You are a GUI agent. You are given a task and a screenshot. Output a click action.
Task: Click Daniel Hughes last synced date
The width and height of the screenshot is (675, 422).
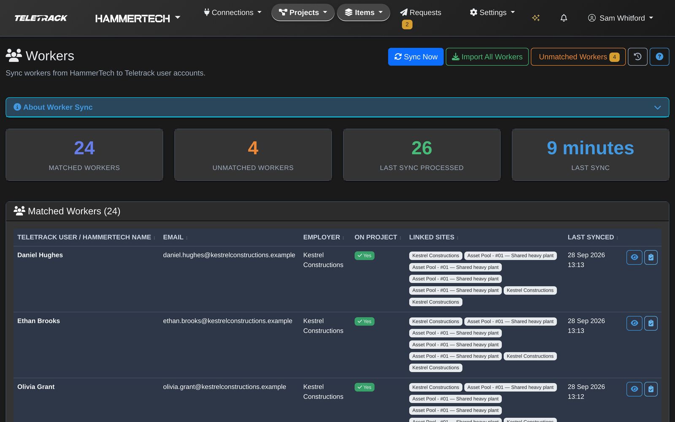coord(586,260)
